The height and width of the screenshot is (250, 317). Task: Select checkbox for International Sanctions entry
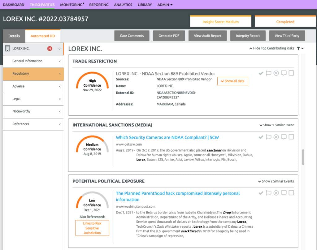(291, 137)
